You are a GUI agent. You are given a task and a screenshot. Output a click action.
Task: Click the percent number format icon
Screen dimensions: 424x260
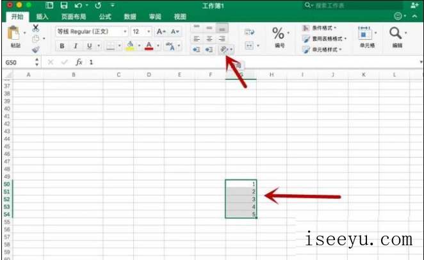click(278, 33)
